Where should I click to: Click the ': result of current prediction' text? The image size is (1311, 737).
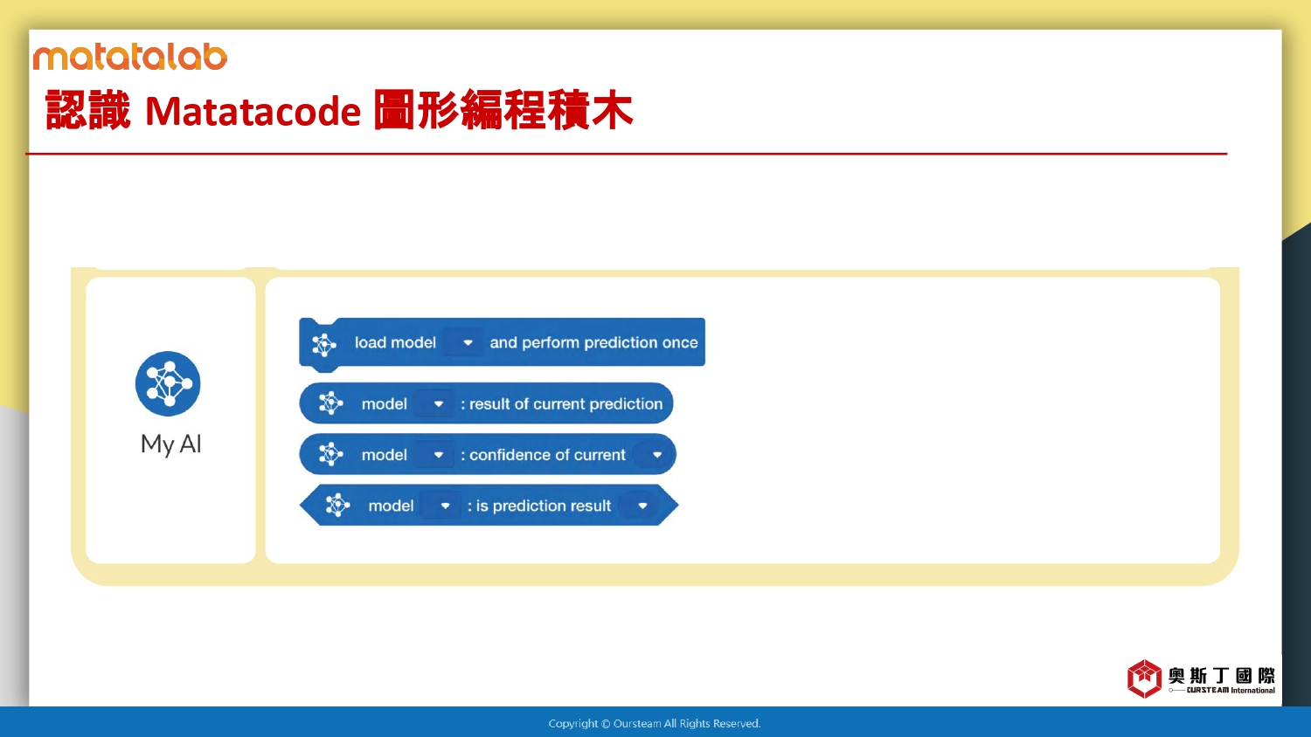pyautogui.click(x=561, y=403)
